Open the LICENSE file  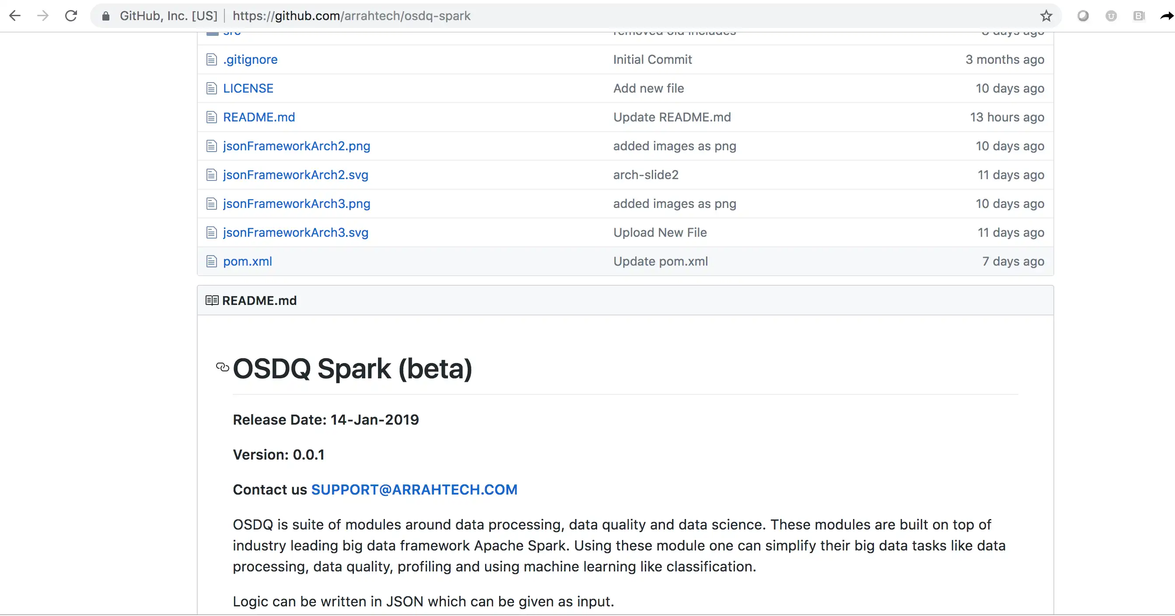click(248, 88)
